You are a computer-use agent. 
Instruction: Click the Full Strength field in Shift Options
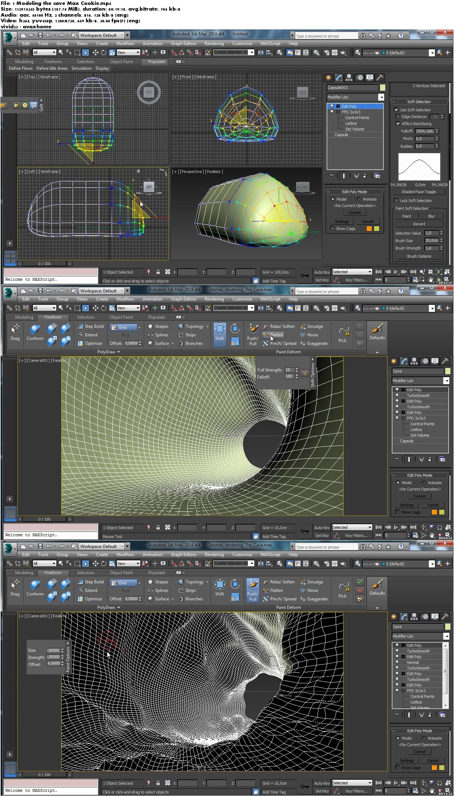point(289,370)
